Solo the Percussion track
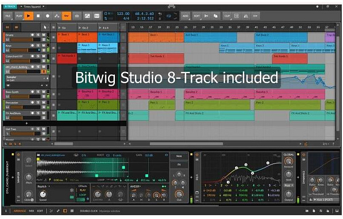 38,102
